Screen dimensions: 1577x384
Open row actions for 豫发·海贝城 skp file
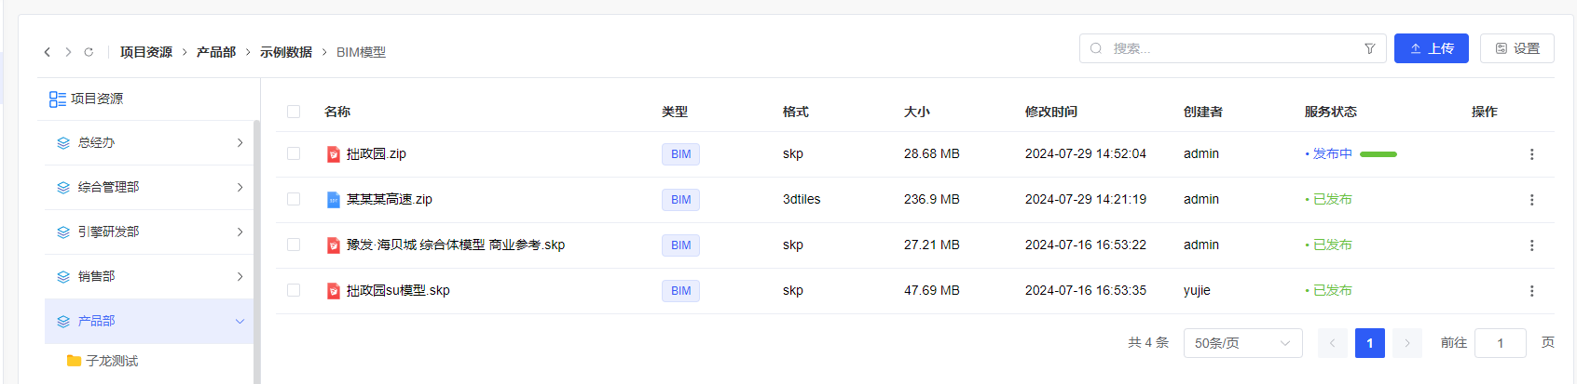(1531, 245)
